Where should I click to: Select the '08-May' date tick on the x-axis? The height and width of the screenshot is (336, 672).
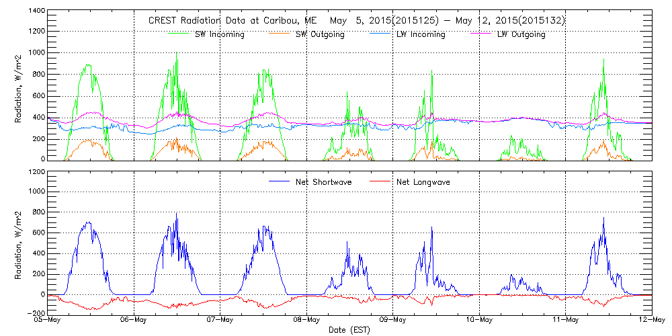point(306,320)
